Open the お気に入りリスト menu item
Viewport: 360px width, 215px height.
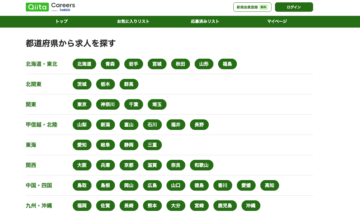pos(133,21)
